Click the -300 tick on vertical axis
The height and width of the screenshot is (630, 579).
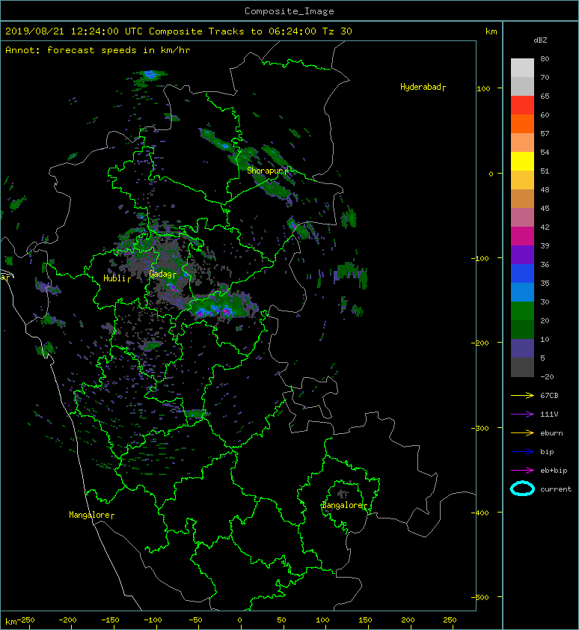[x=480, y=428]
